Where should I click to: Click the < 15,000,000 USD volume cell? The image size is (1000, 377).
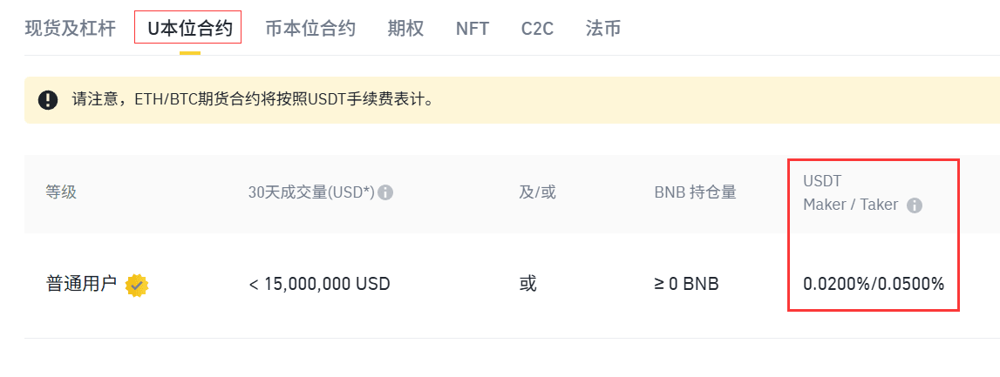coord(319,284)
